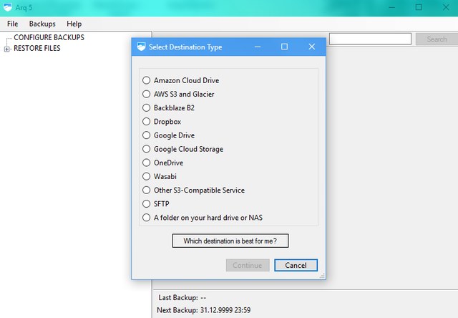The height and width of the screenshot is (318, 458).
Task: Maximize the Arq 5 main window
Action: pos(419,7)
